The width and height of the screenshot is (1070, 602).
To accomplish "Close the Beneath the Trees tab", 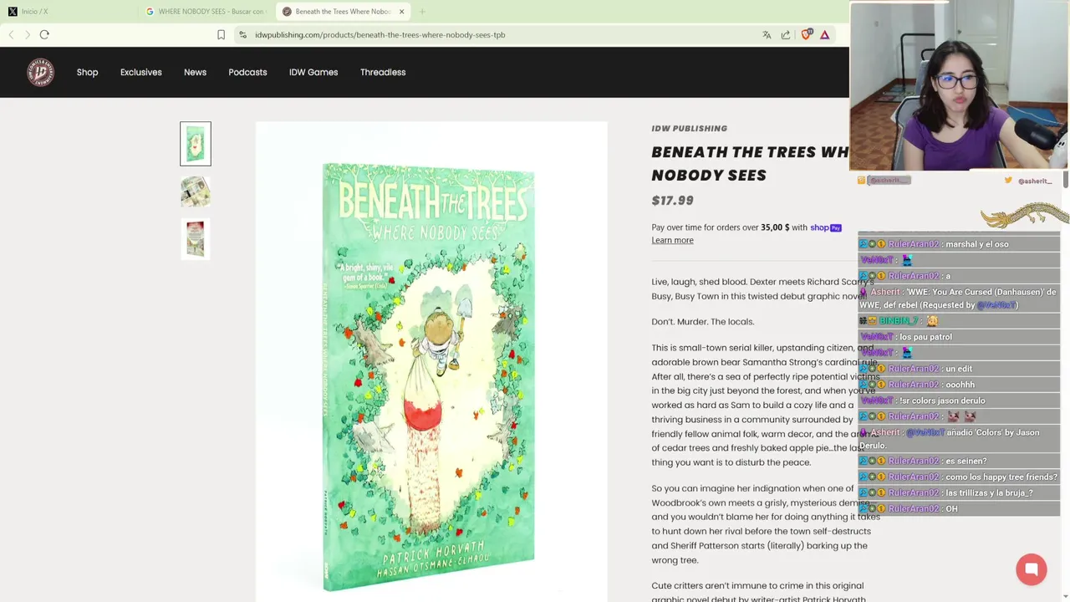I will pos(401,12).
